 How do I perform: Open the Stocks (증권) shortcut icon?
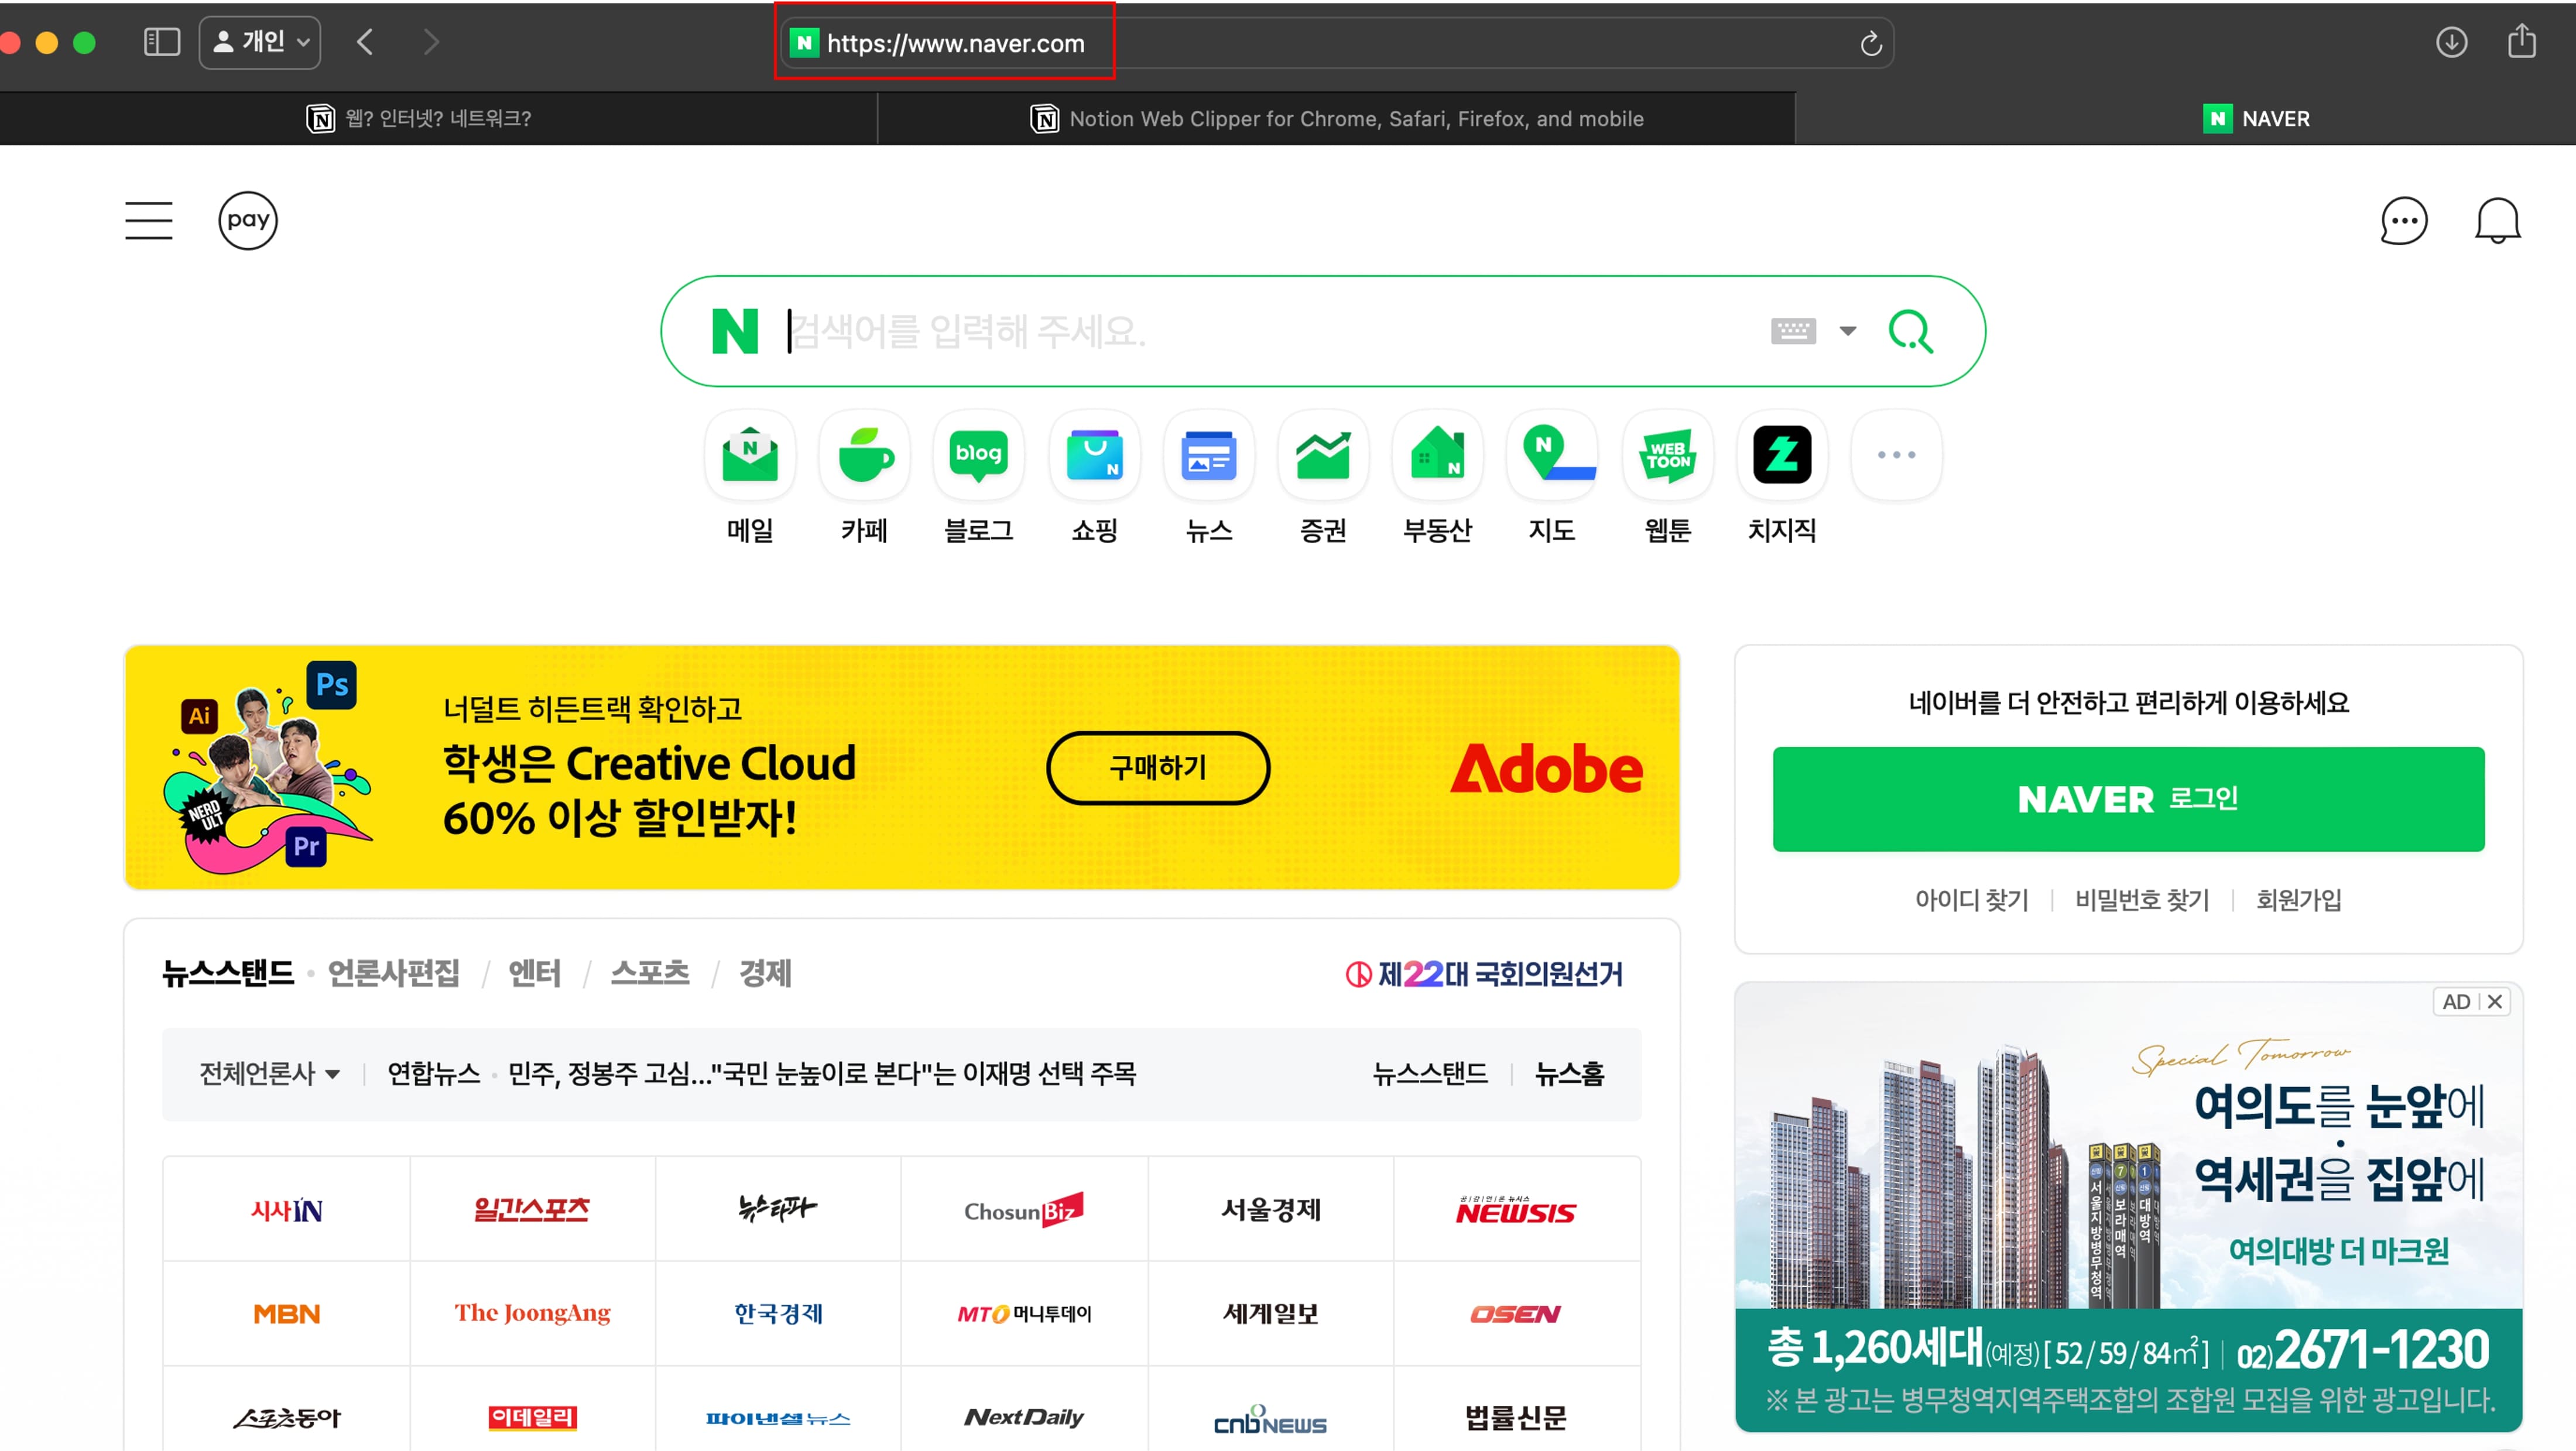click(x=1323, y=455)
